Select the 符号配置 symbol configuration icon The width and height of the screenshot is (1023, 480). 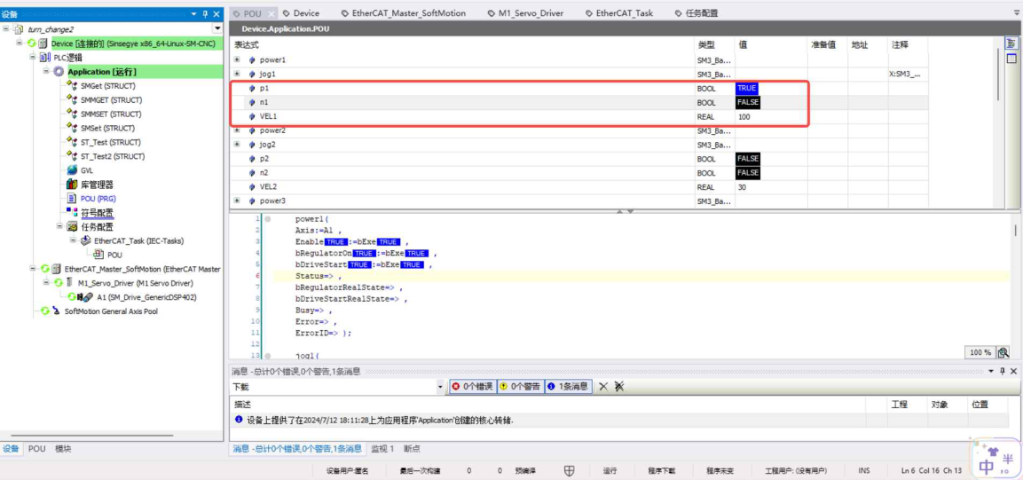73,213
